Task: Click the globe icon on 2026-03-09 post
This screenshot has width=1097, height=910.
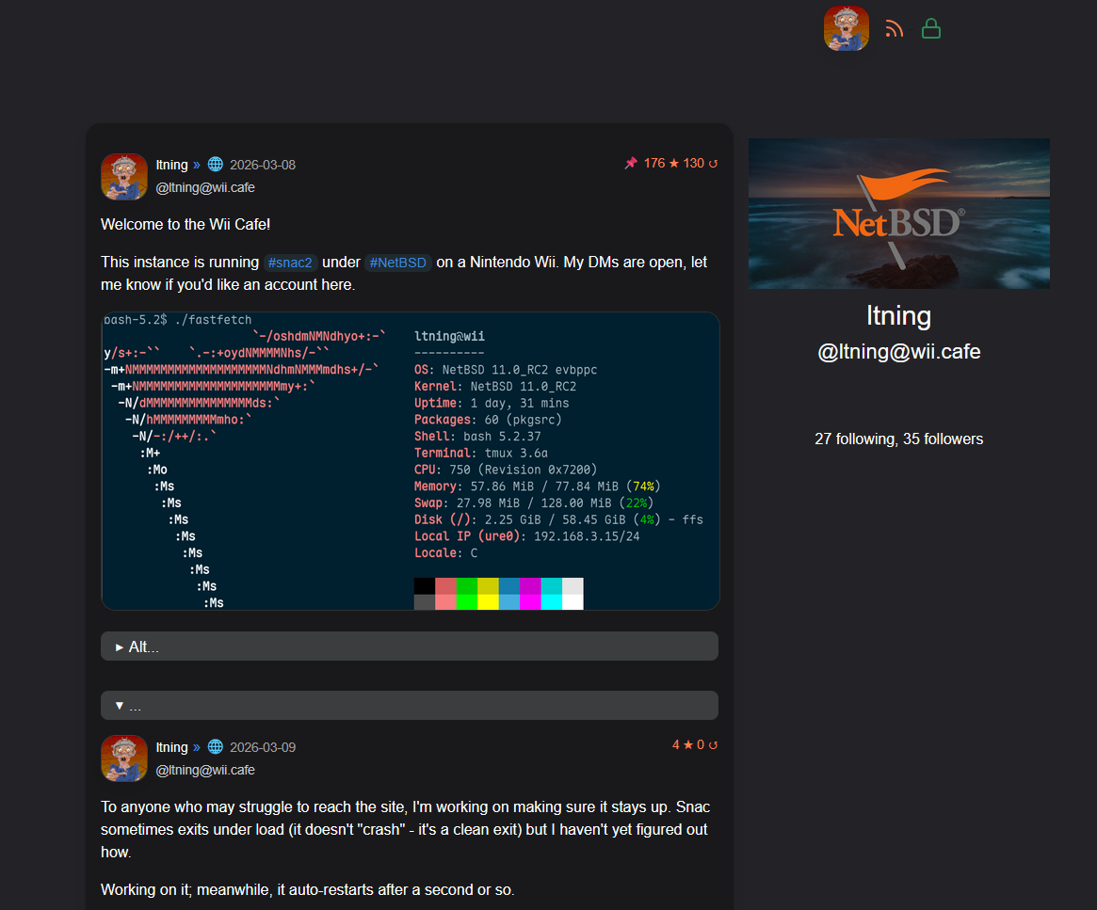Action: pos(215,747)
